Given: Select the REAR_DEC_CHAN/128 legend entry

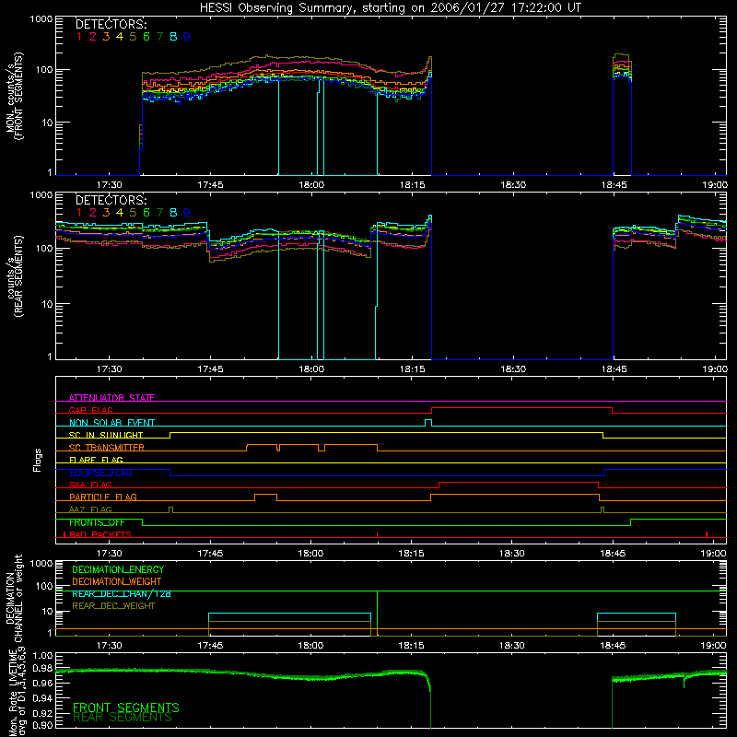Looking at the screenshot, I should (122, 593).
